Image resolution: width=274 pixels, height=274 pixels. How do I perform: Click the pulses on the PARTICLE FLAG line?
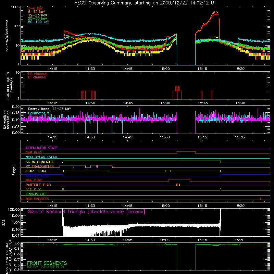[x=178, y=185]
